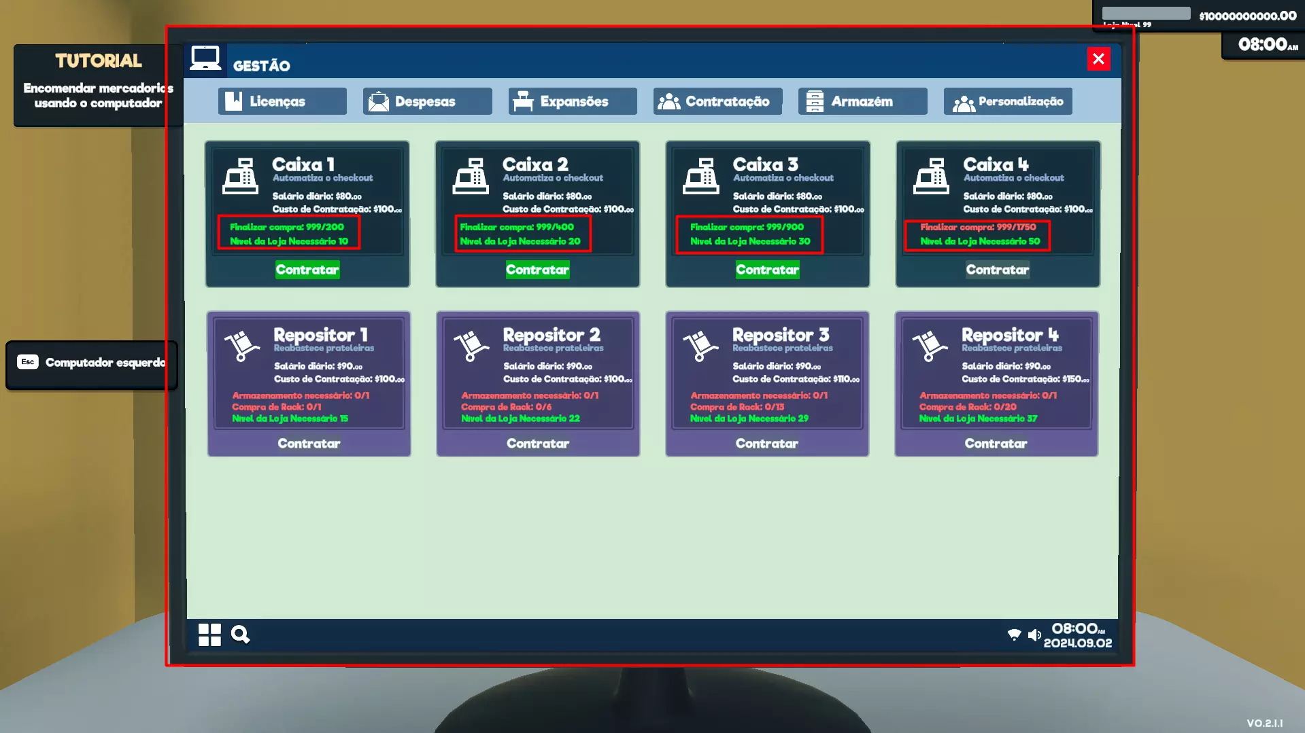
Task: Click the Contratação people icon
Action: [669, 102]
